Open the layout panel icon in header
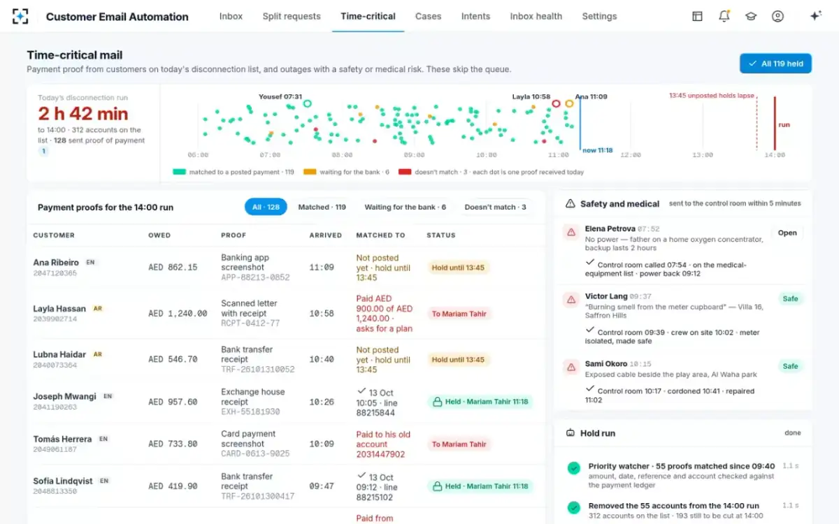The height and width of the screenshot is (524, 839). coord(697,16)
